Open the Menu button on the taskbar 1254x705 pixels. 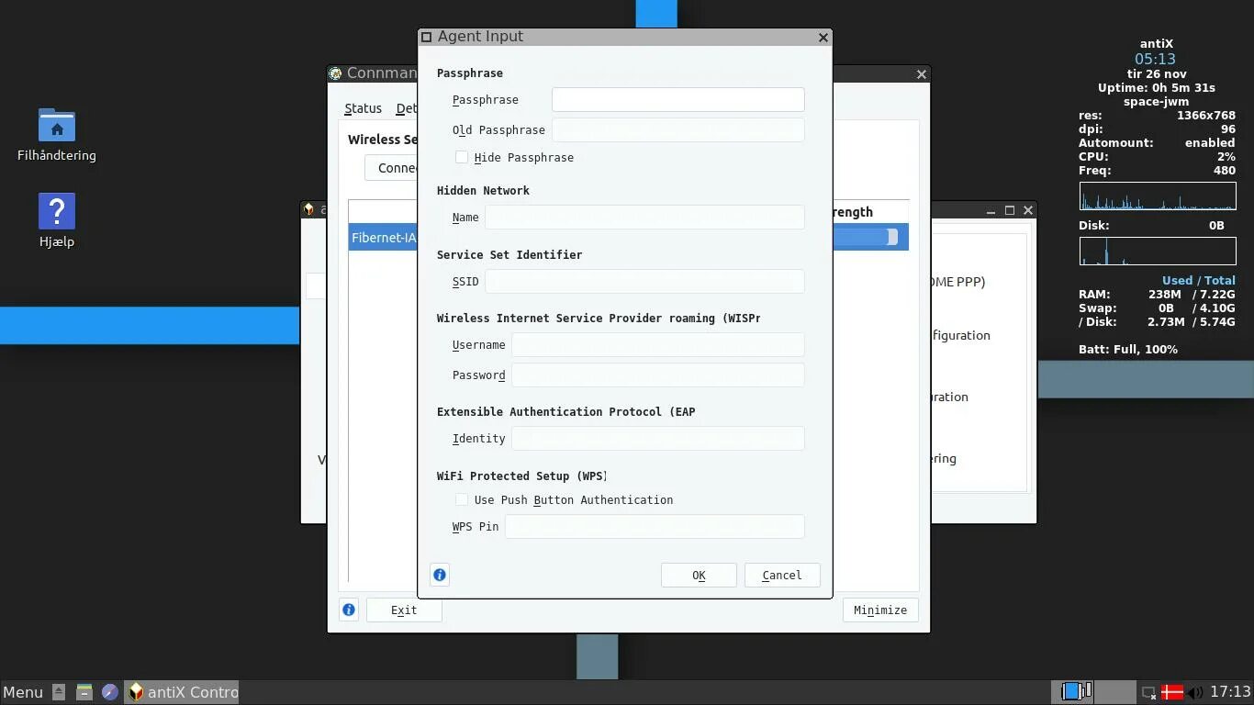click(23, 692)
